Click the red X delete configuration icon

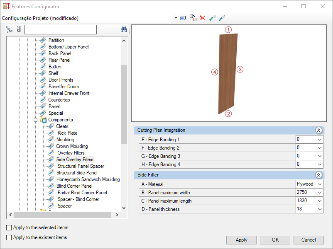[203, 18]
